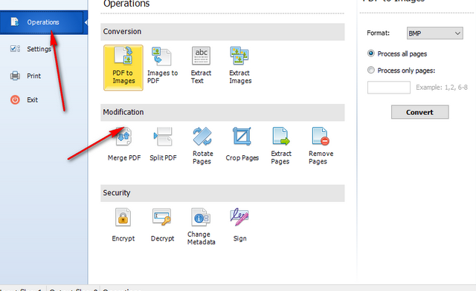Open the Format dropdown showing BMP
The width and height of the screenshot is (476, 291).
coord(434,33)
